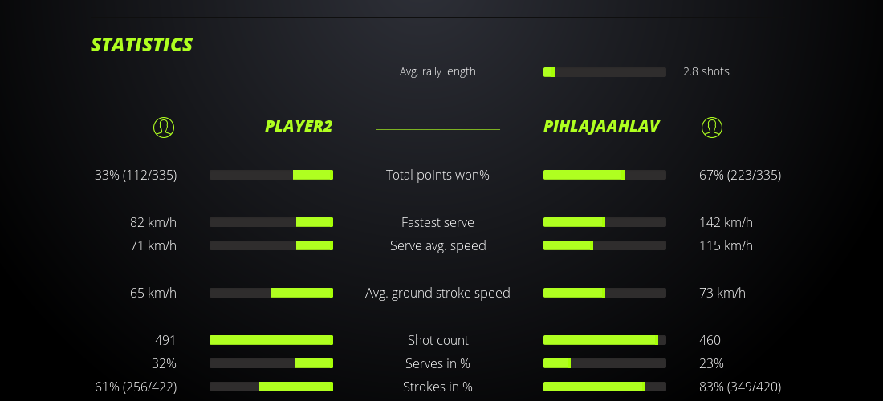Click the PLAYER2 profile avatar icon
Screen dimensions: 883x401
163,127
